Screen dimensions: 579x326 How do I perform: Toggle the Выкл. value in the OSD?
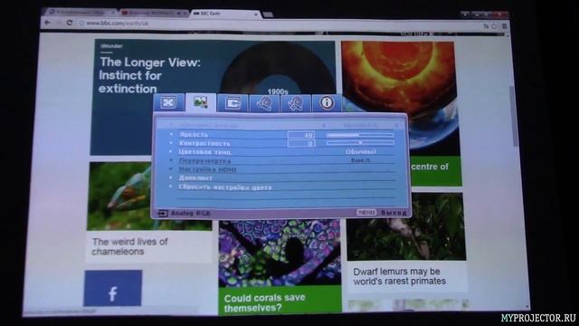pos(360,160)
